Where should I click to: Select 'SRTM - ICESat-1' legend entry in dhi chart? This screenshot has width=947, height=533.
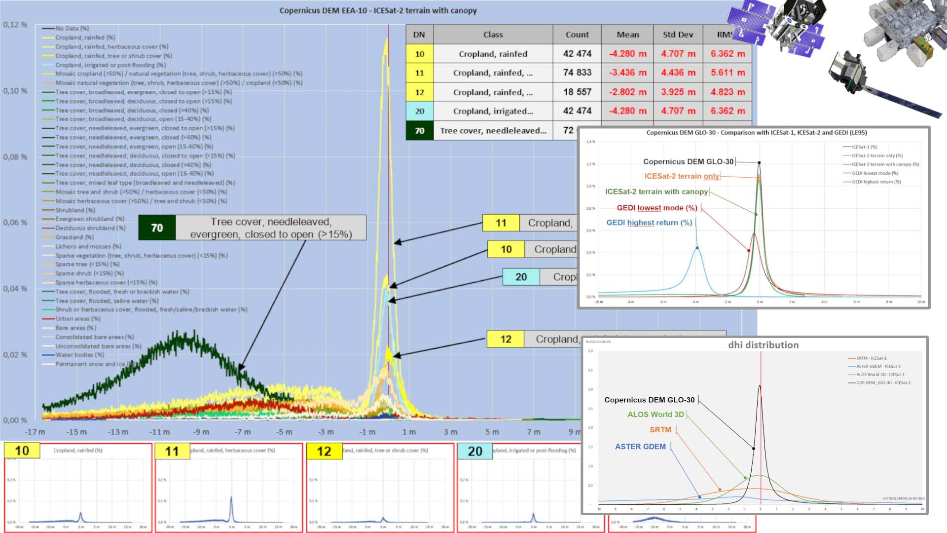coord(867,358)
